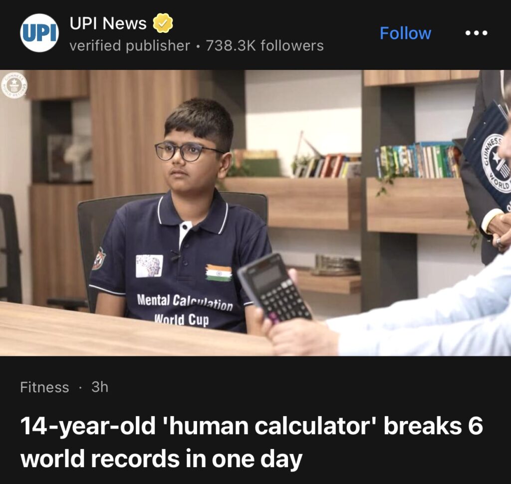Click the colorful books on the right shelf

coord(419,161)
